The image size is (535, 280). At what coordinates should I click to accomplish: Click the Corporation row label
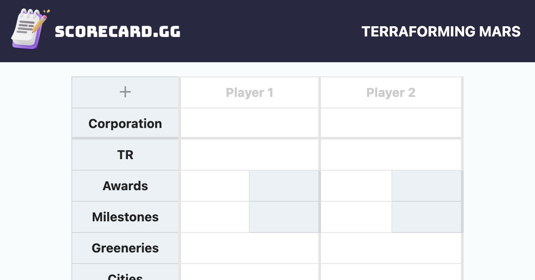(x=125, y=123)
